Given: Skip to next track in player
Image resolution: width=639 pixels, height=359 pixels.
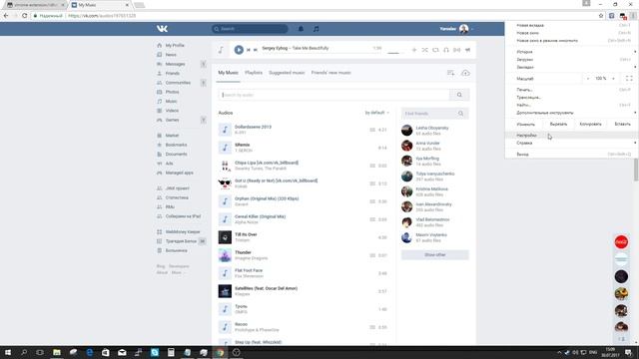Looking at the screenshot, I should pos(256,50).
